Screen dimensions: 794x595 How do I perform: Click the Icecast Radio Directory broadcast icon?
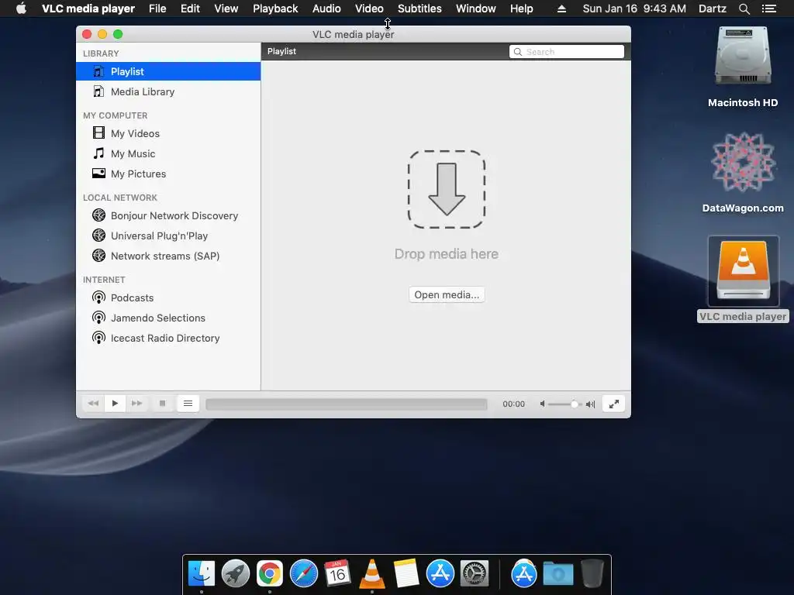98,338
